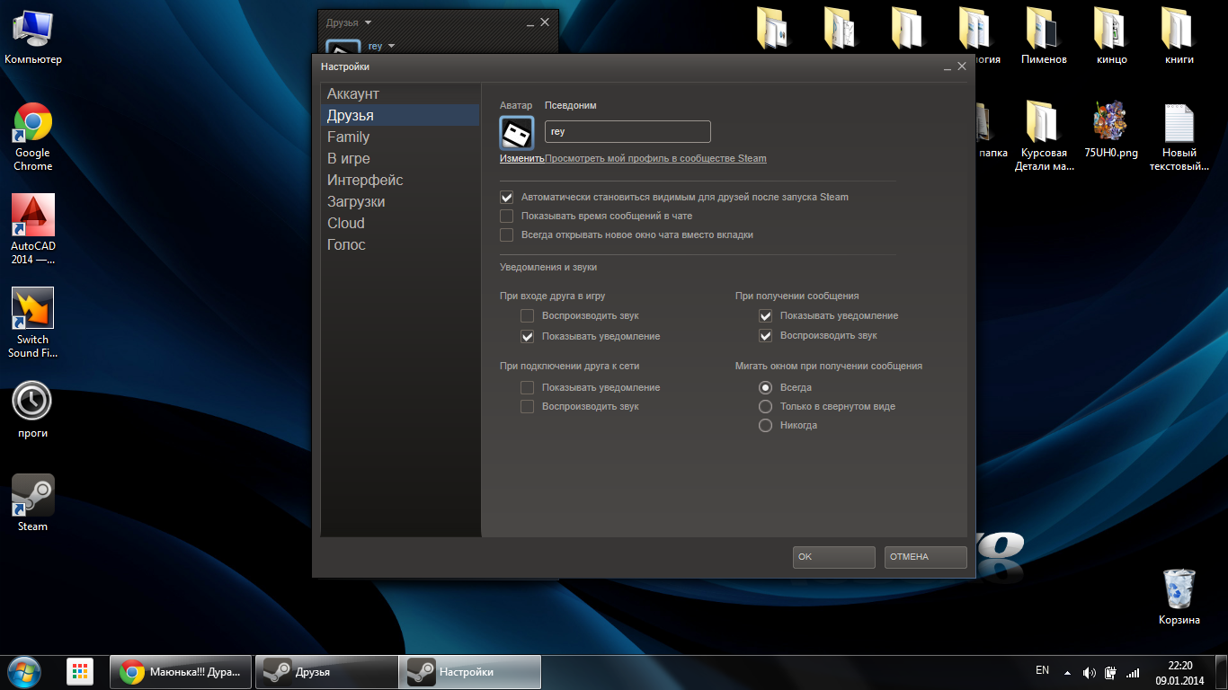Click the volume icon in system tray
Image resolution: width=1228 pixels, height=690 pixels.
(x=1090, y=672)
